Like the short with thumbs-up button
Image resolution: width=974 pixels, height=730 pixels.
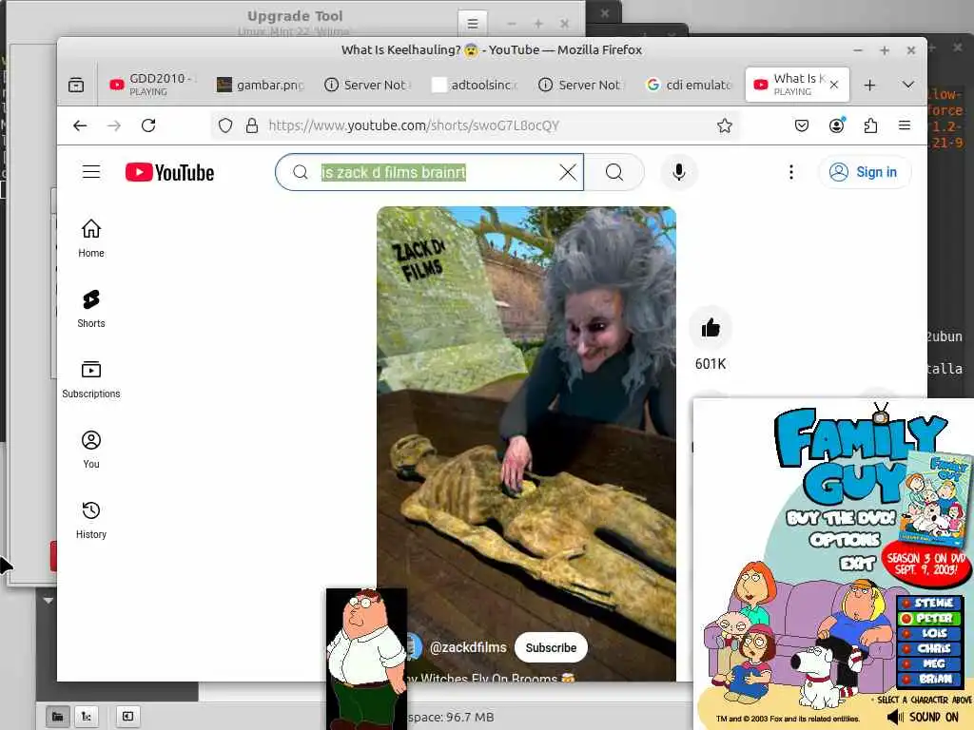pyautogui.click(x=710, y=328)
